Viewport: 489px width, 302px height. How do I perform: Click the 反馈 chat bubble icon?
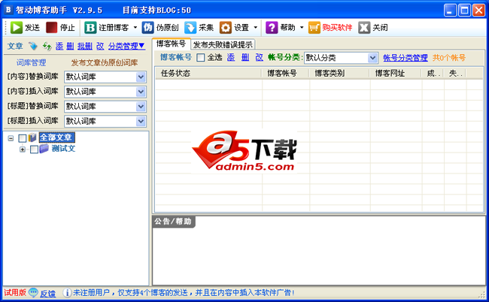[33, 293]
